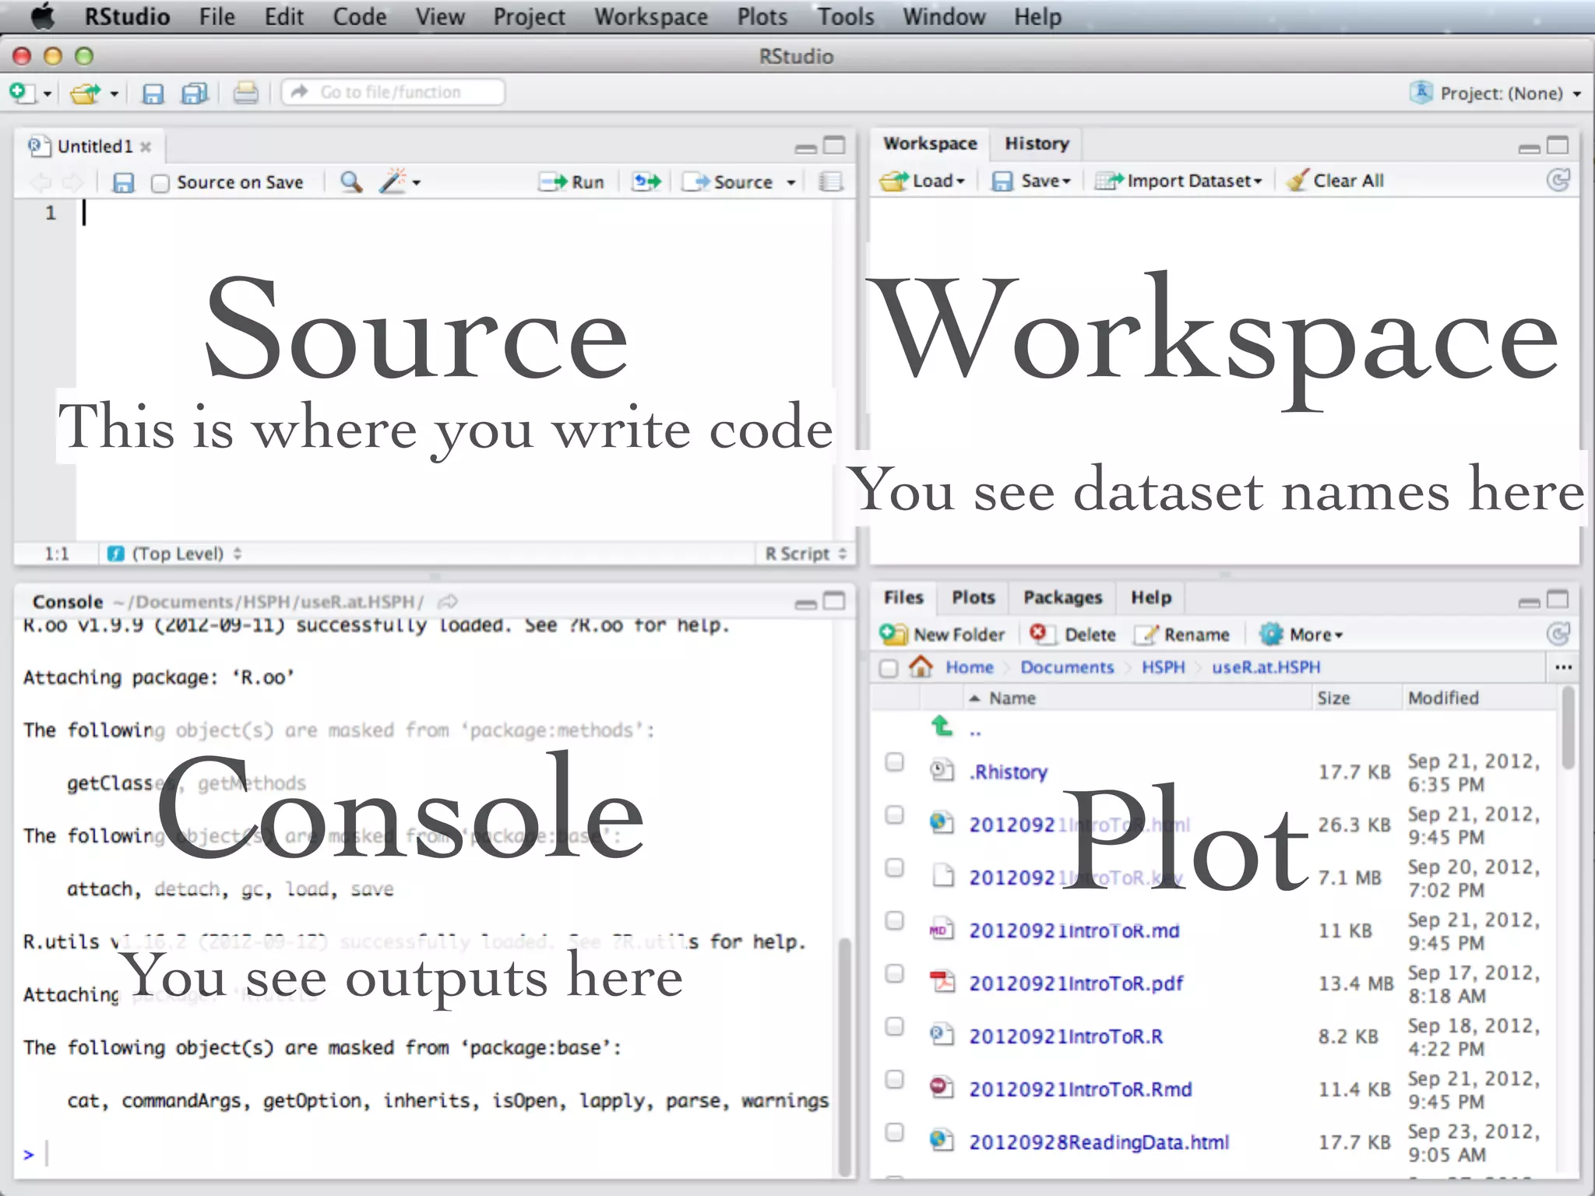Refresh the Files pane listing
1595x1196 pixels.
(x=1558, y=635)
